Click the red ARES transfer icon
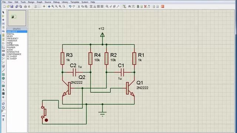This screenshot has width=237, height=133. point(163,7)
